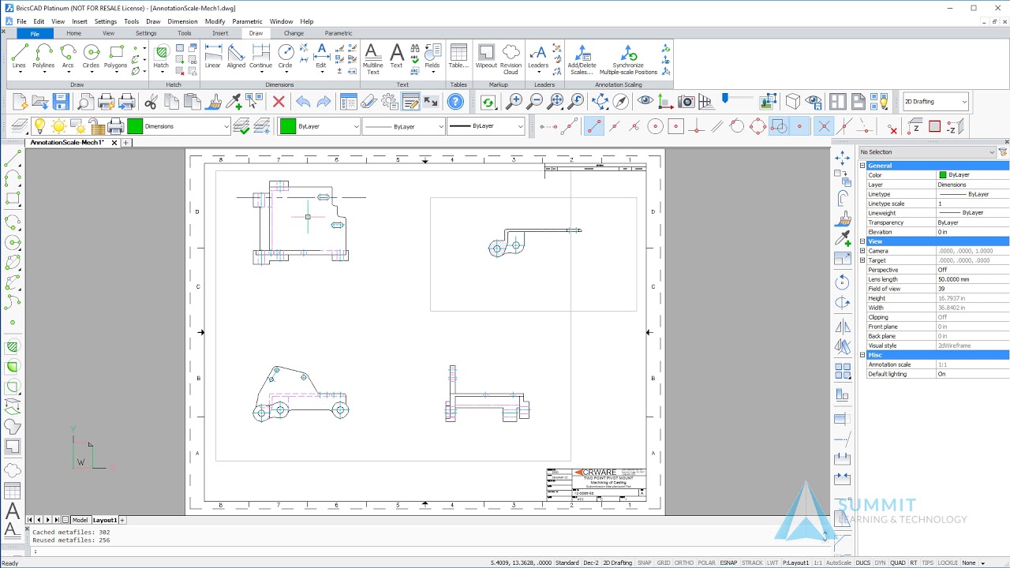Click the Wipeout tool

click(x=486, y=56)
